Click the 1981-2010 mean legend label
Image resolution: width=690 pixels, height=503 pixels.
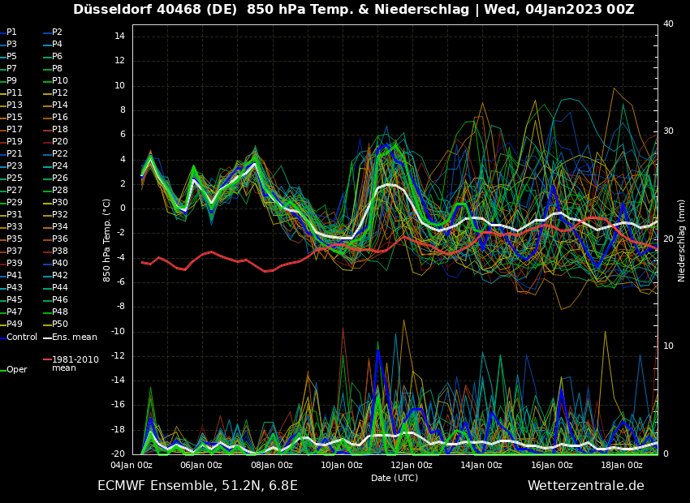click(75, 363)
